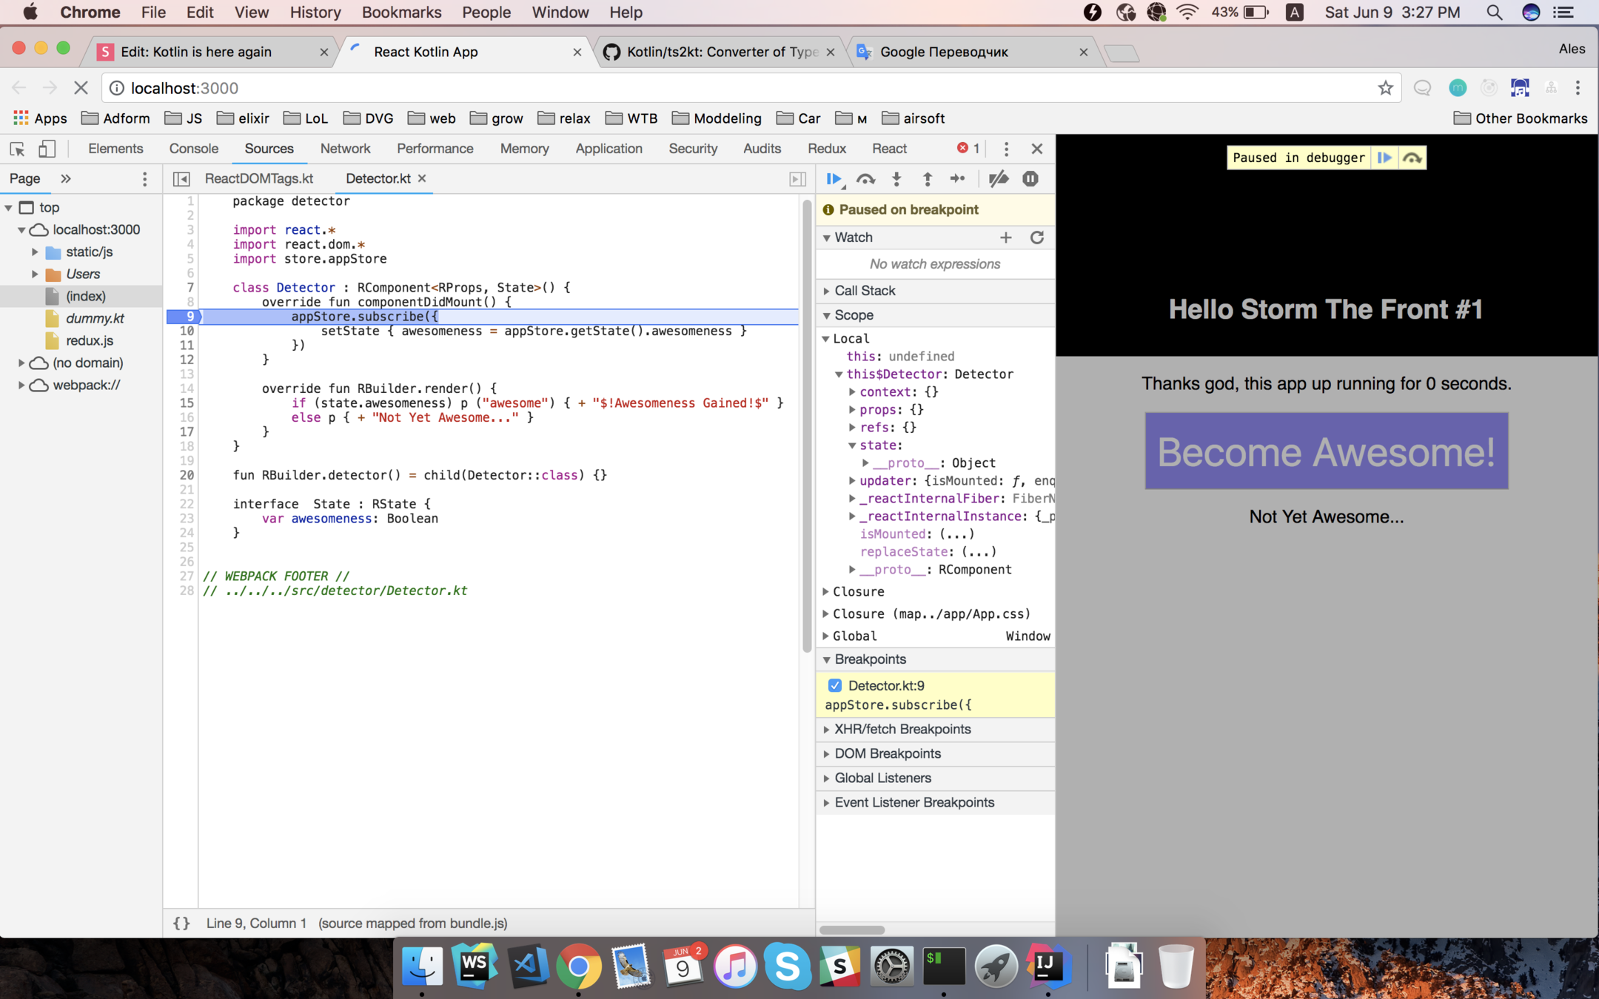Viewport: 1599px width, 999px height.
Task: Select the inspect element picker icon
Action: click(x=18, y=149)
